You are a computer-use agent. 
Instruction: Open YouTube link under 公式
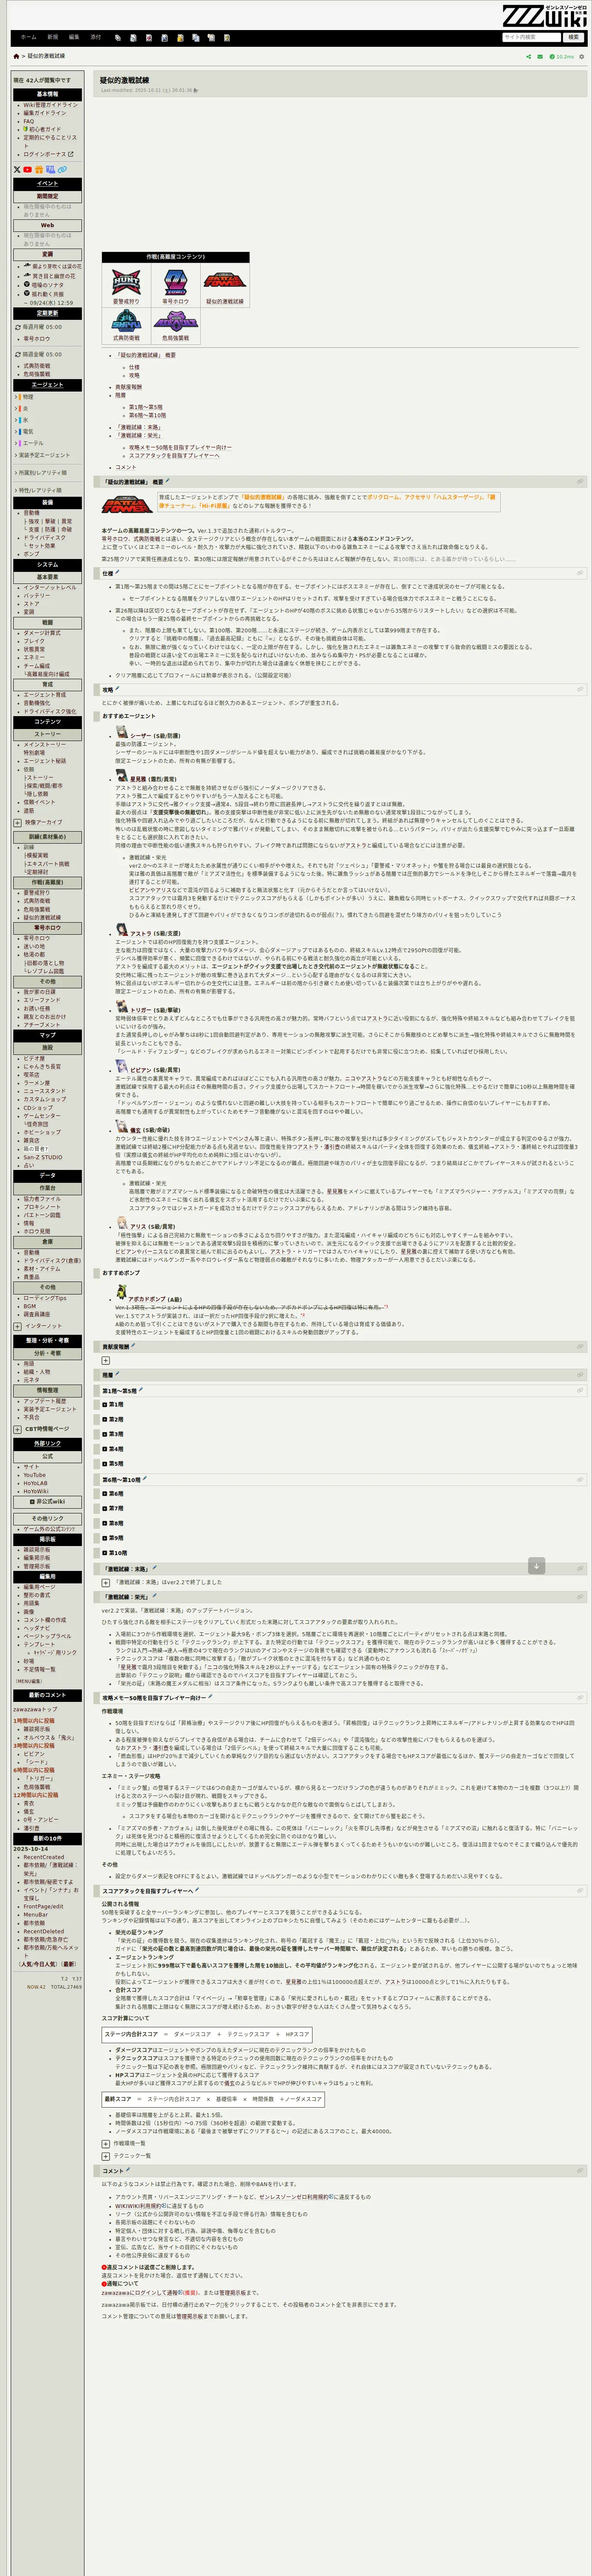(x=35, y=1475)
